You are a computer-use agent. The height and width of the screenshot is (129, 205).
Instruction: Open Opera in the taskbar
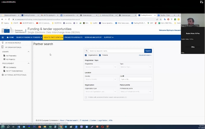102,127
